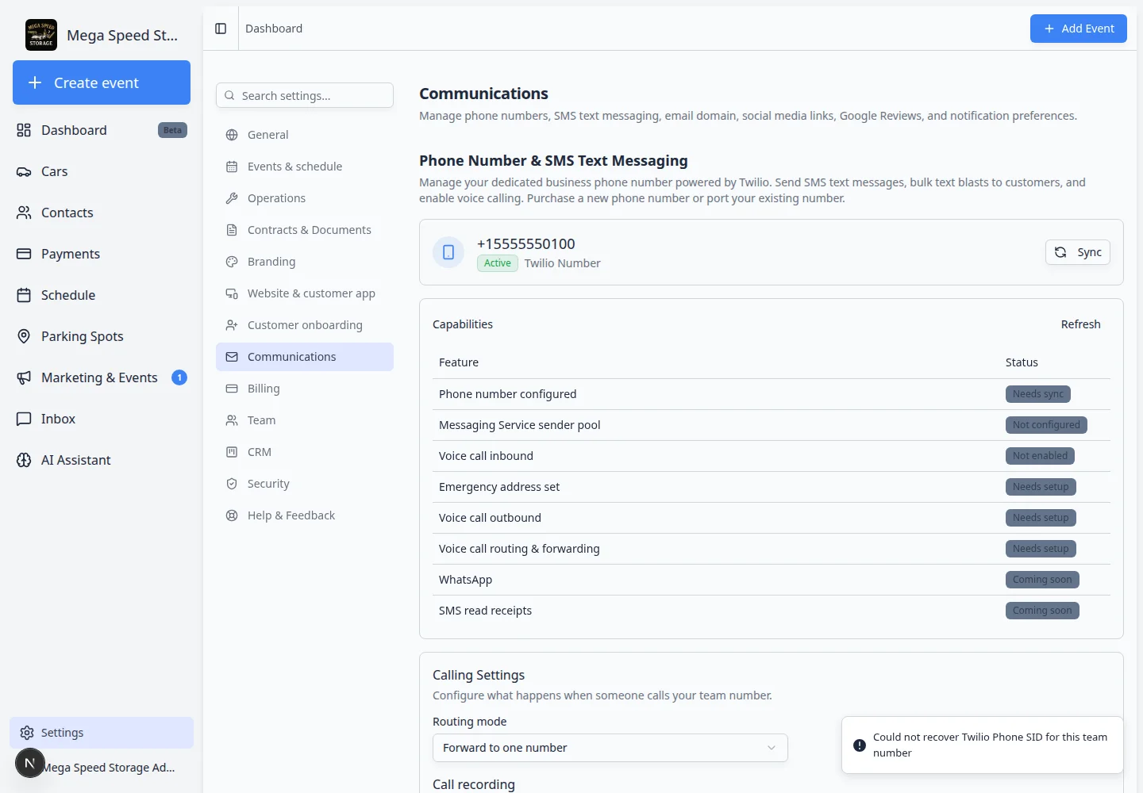Viewport: 1143px width, 793px height.
Task: Click the search magnifier icon
Action: 229,95
